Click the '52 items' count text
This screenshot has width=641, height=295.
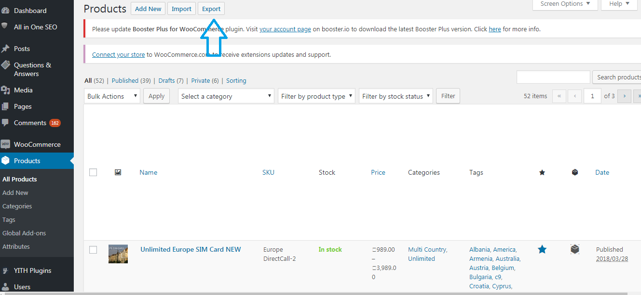535,96
